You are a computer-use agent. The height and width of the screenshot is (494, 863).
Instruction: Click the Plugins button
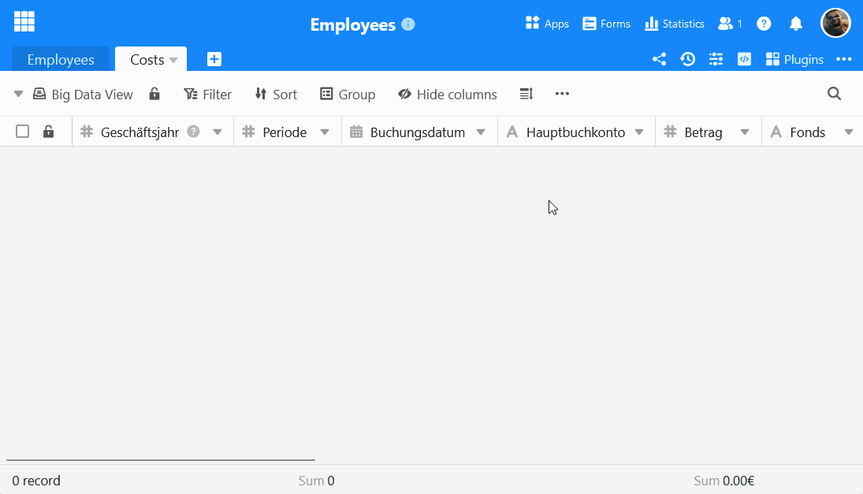[794, 59]
